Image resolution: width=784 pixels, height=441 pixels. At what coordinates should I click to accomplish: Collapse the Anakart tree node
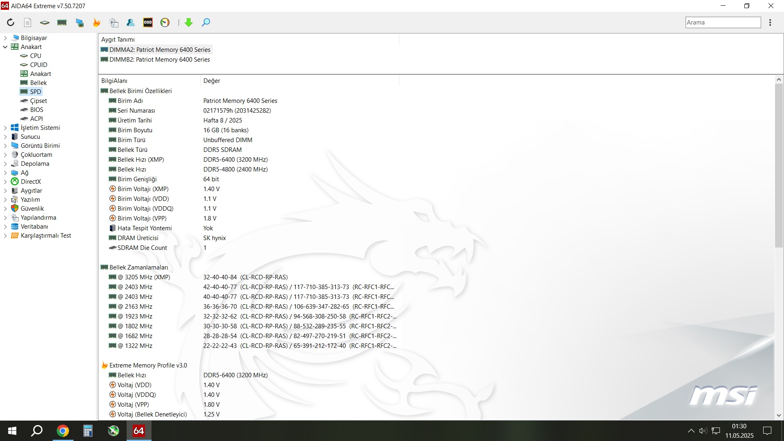pos(5,47)
